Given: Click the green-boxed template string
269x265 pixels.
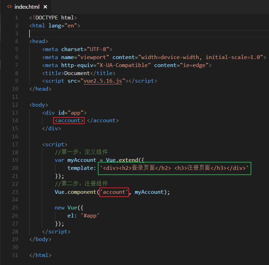Looking at the screenshot, I should 175,168.
